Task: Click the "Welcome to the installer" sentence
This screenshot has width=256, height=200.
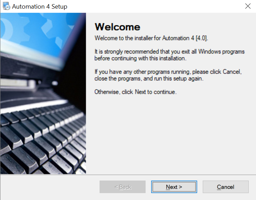Action: tap(151, 38)
